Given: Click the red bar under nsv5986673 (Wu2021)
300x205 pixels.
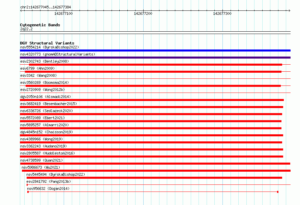Looking at the screenshot, I should point(156,171).
